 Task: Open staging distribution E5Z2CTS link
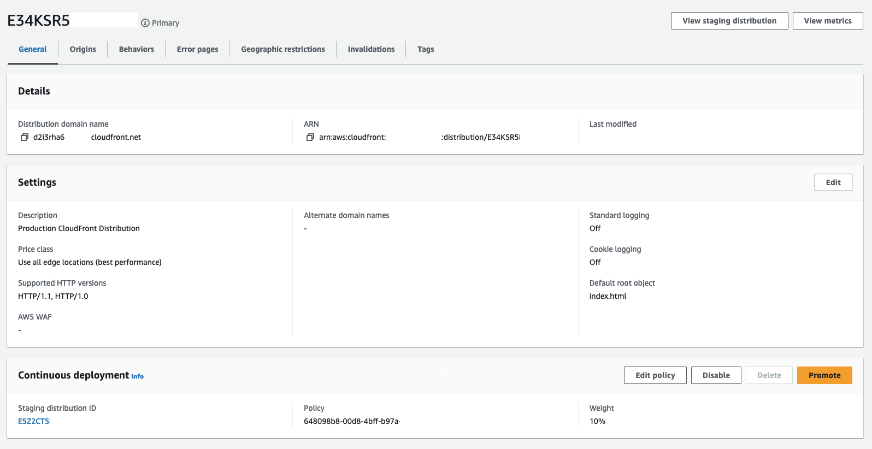34,421
